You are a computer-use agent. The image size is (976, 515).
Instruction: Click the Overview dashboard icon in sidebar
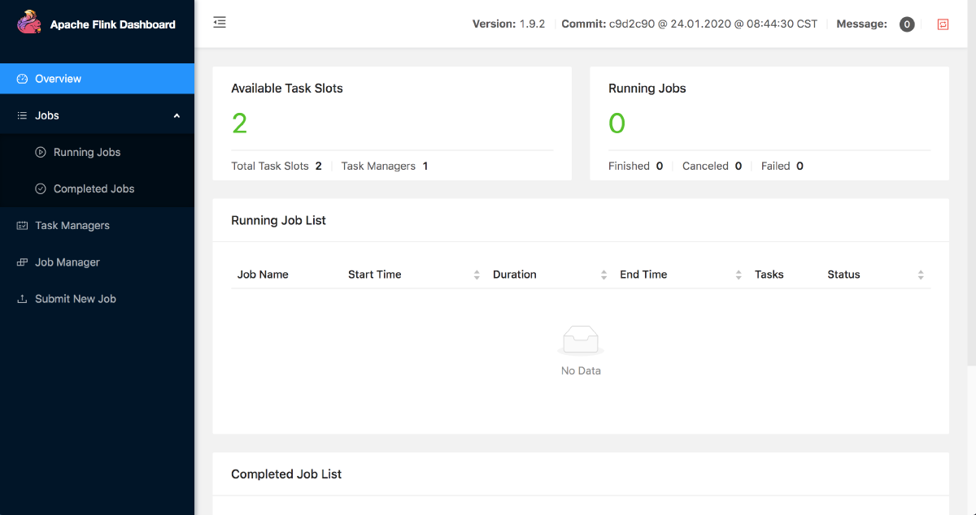pos(22,79)
